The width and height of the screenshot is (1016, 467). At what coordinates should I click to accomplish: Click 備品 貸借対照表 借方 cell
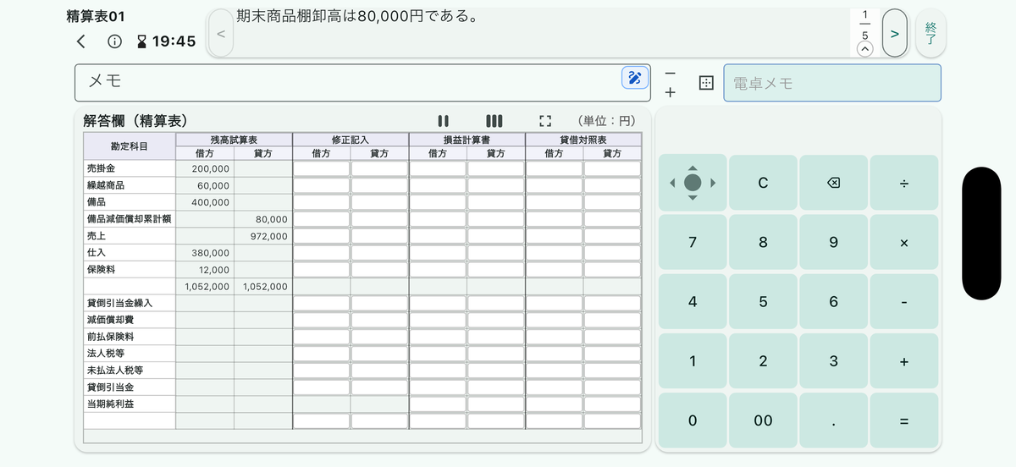pos(555,202)
